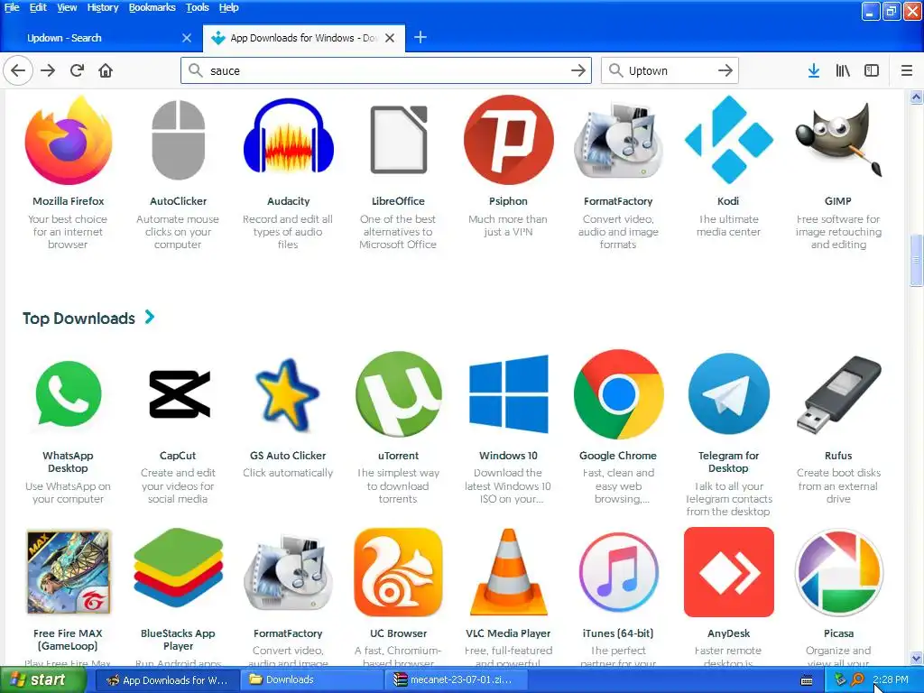Open the VLC traffic cone icon
The image size is (924, 693).
pos(509,572)
